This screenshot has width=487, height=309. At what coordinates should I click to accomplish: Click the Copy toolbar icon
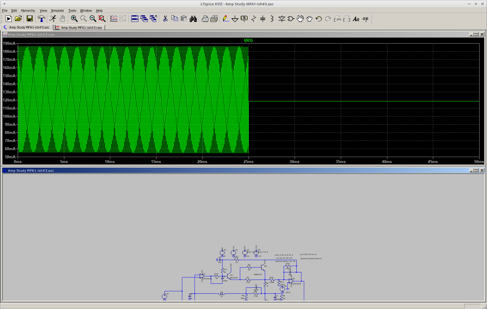click(174, 19)
